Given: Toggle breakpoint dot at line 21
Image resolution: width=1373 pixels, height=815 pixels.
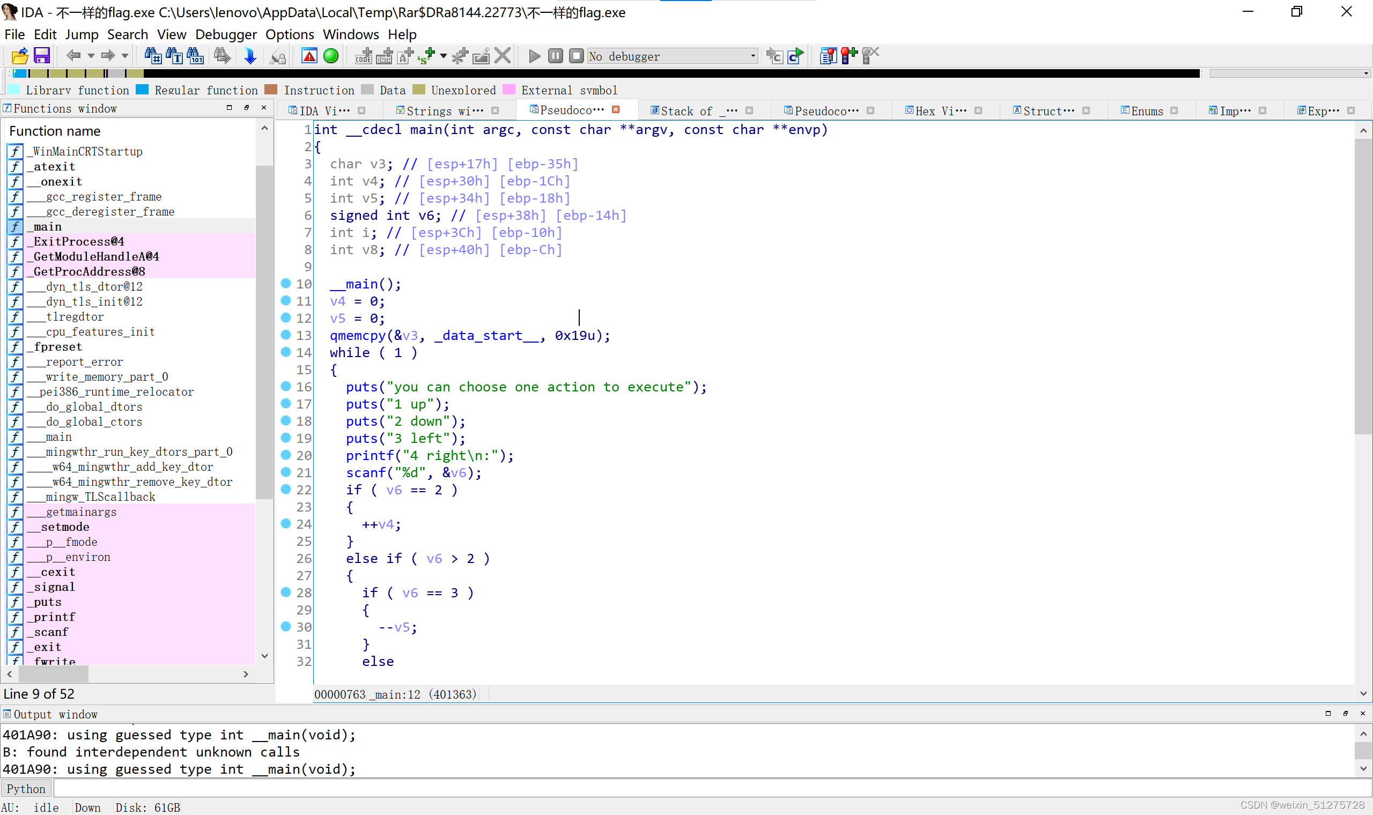Looking at the screenshot, I should click(x=285, y=472).
